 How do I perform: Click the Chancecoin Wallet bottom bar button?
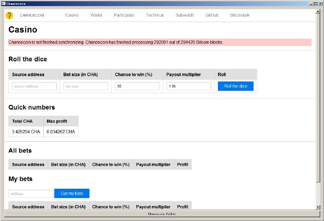point(162,214)
